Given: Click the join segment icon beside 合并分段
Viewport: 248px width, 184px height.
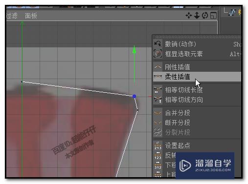Looking at the screenshot, I should [158, 113].
